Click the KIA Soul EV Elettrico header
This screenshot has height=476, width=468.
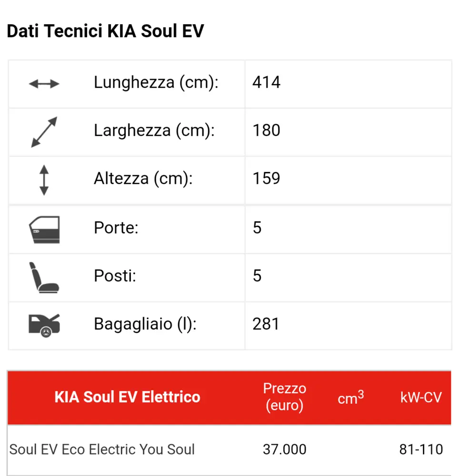click(x=127, y=397)
